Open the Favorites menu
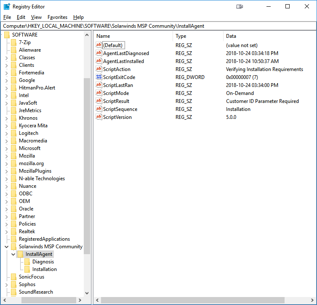This screenshot has width=317, height=305. click(57, 17)
